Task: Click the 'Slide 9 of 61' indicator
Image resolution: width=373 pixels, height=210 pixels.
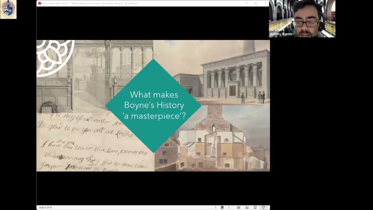Action: [x=45, y=207]
